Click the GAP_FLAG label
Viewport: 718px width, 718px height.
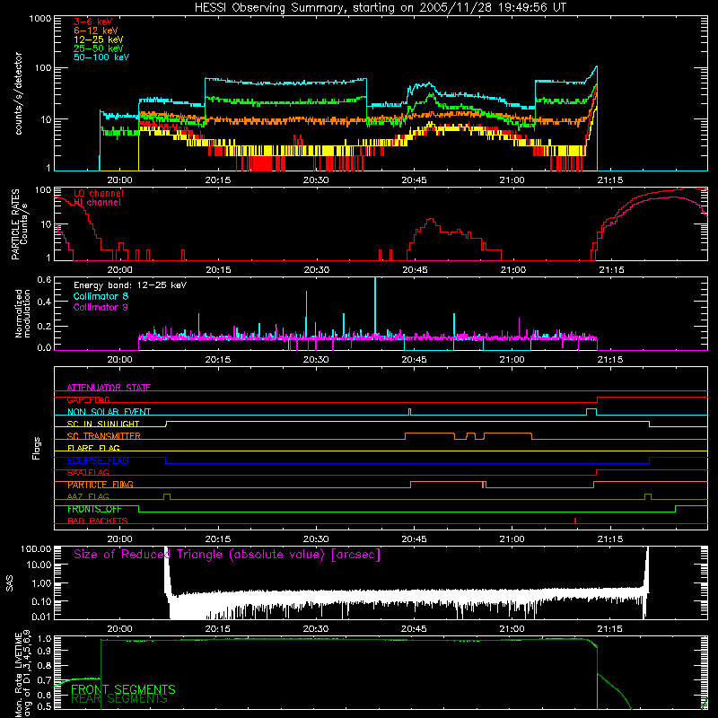(88, 399)
